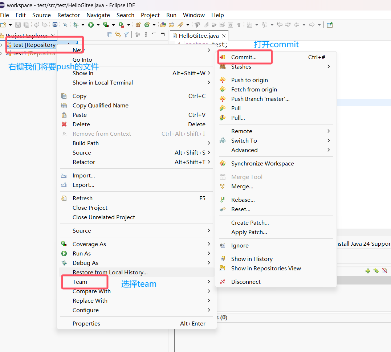This screenshot has height=352, width=391.
Task: Open the dropdown arrow beside Run button
Action: pyautogui.click(x=98, y=25)
